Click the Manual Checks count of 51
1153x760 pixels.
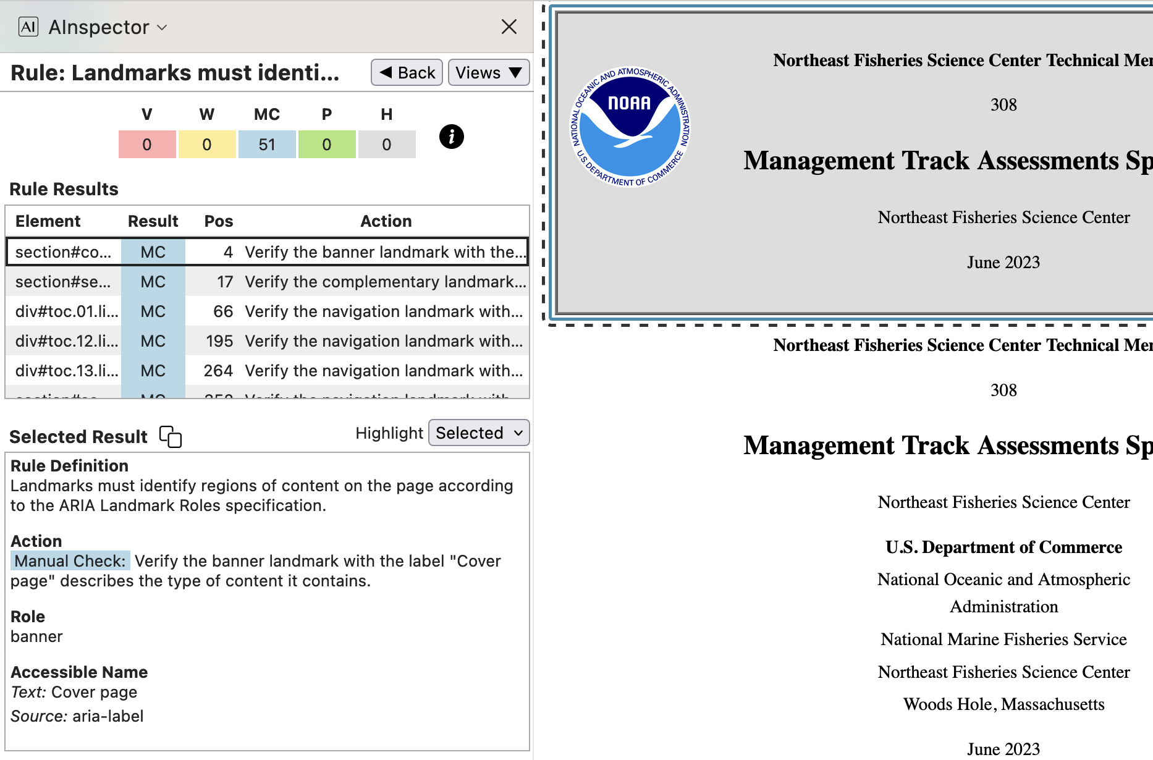click(x=267, y=145)
